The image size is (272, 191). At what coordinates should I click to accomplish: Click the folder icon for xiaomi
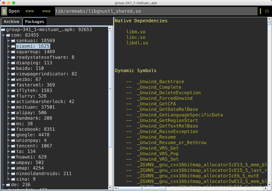[x=13, y=46]
